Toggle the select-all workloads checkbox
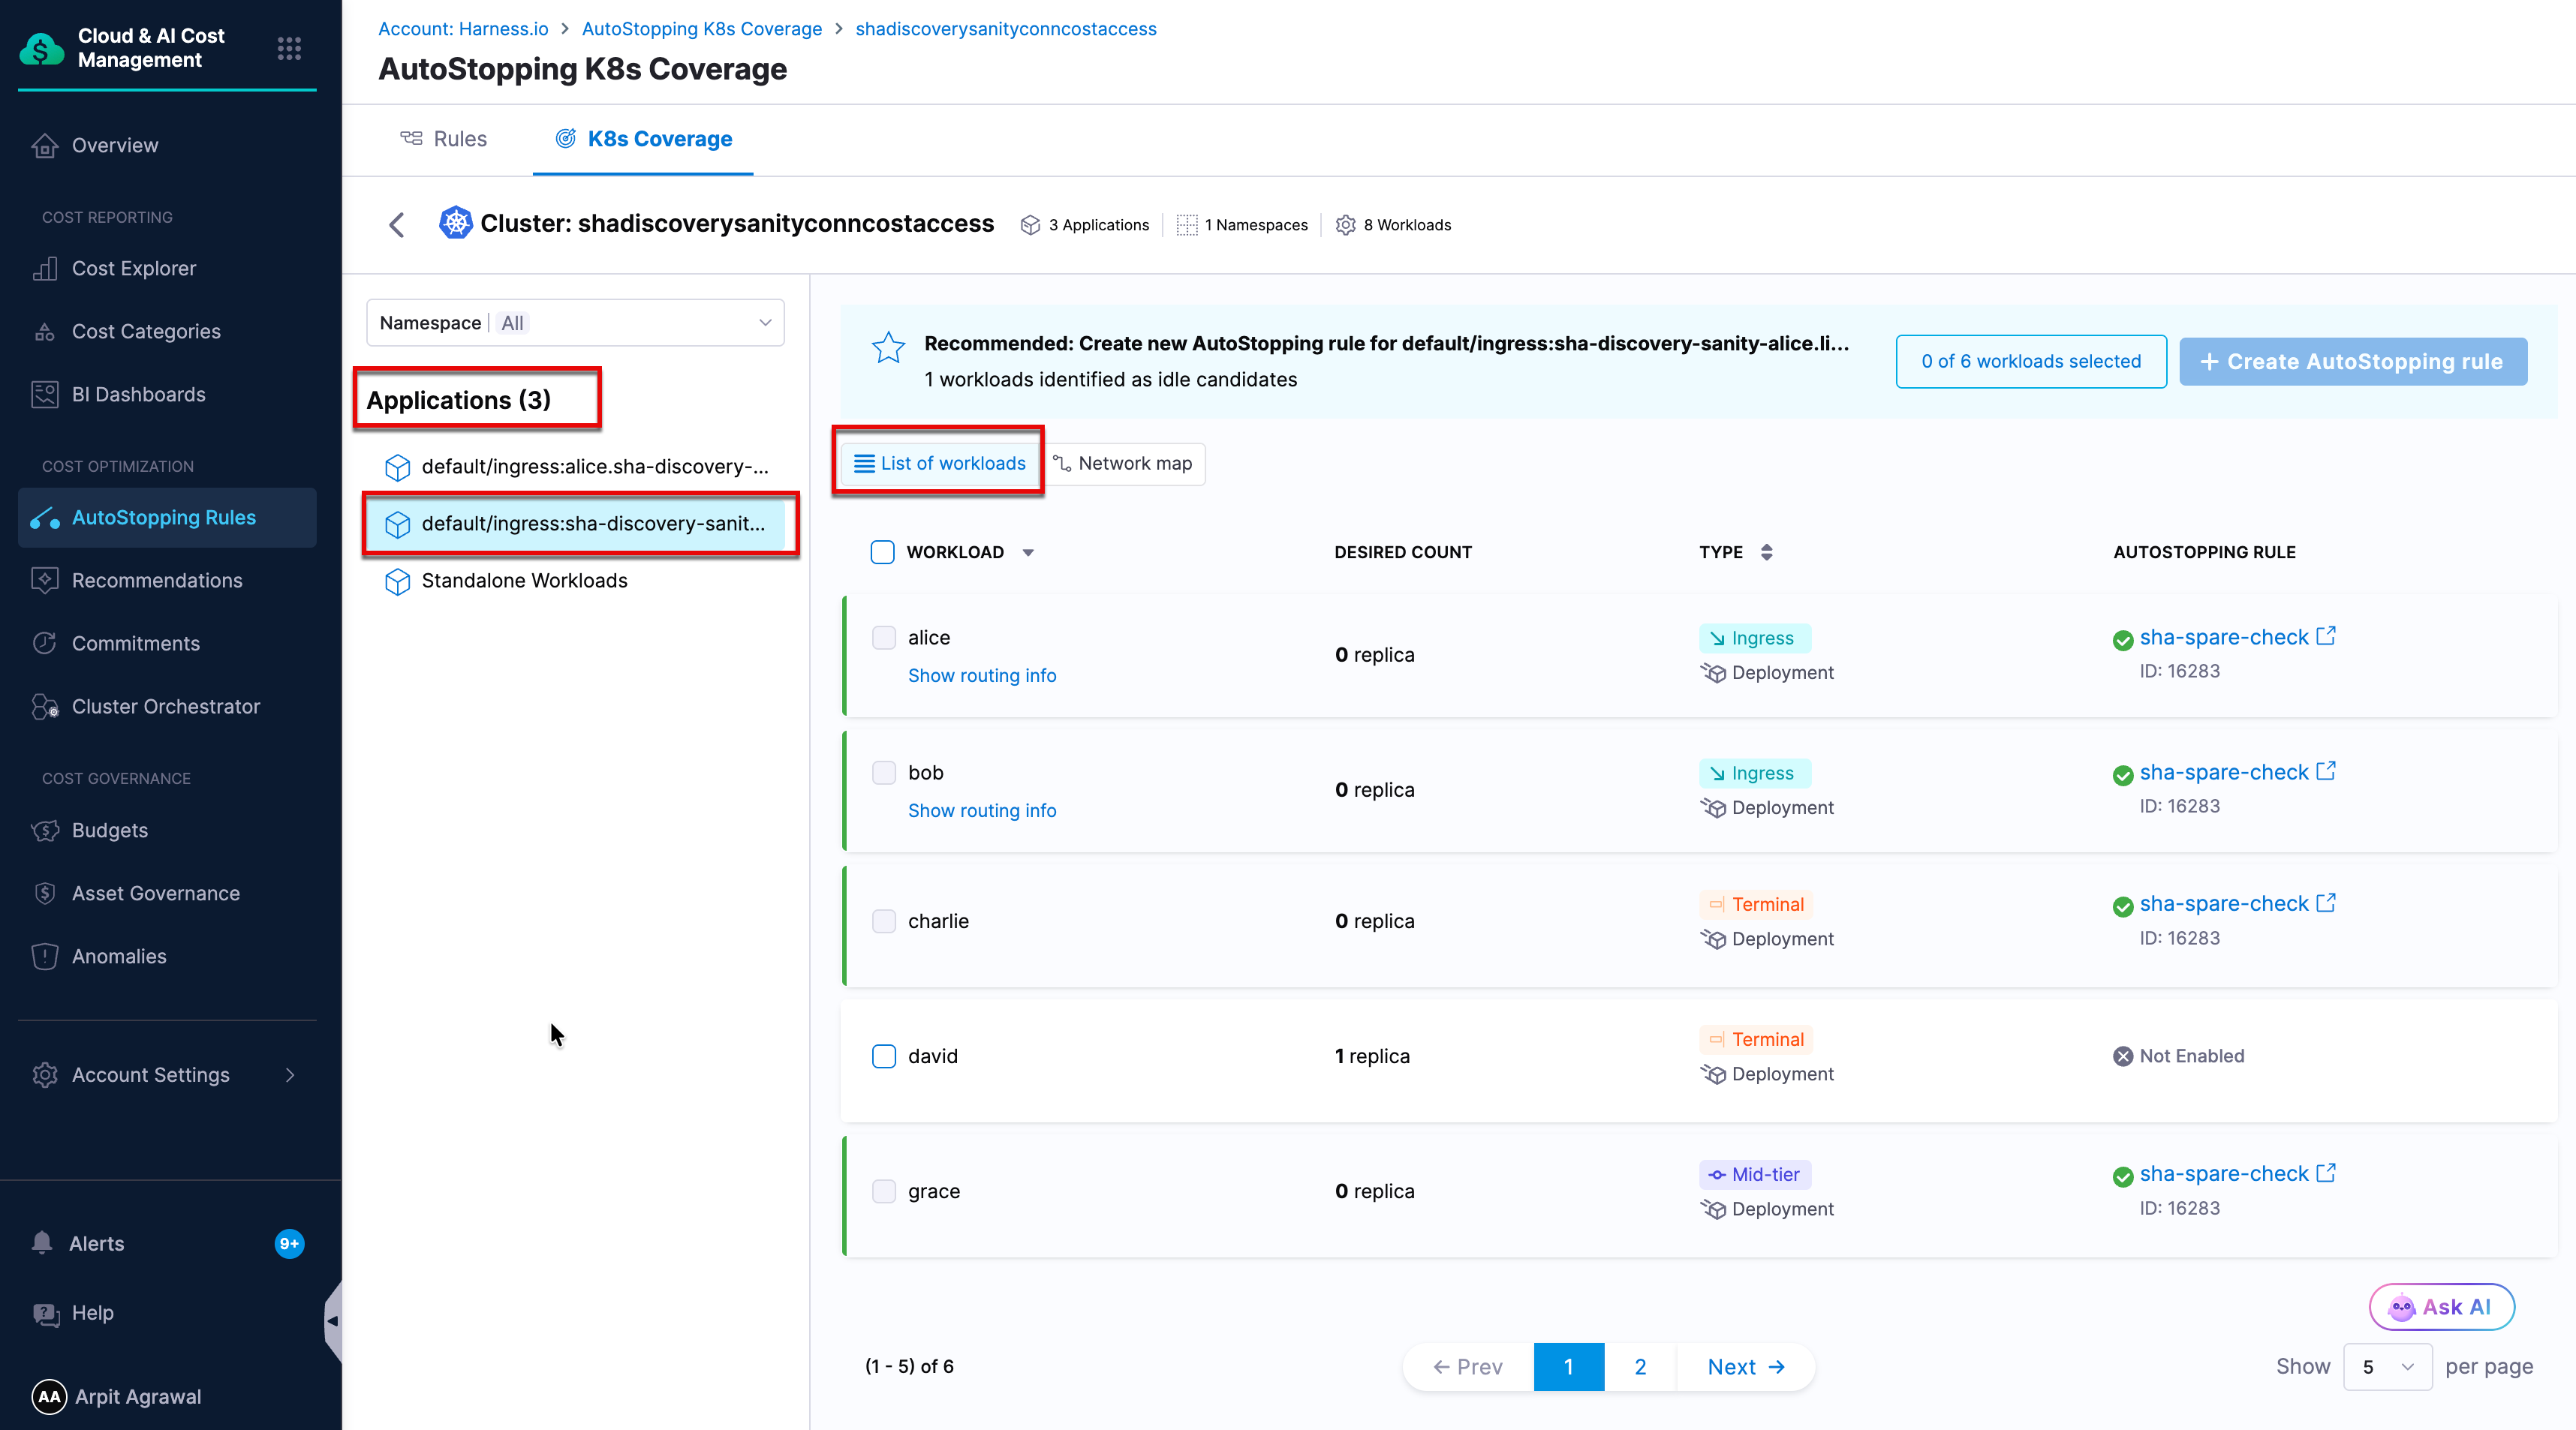This screenshot has height=1430, width=2576. coord(882,551)
